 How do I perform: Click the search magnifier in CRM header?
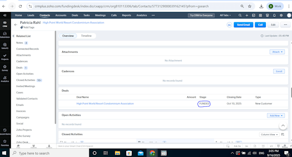pyautogui.click(x=240, y=15)
